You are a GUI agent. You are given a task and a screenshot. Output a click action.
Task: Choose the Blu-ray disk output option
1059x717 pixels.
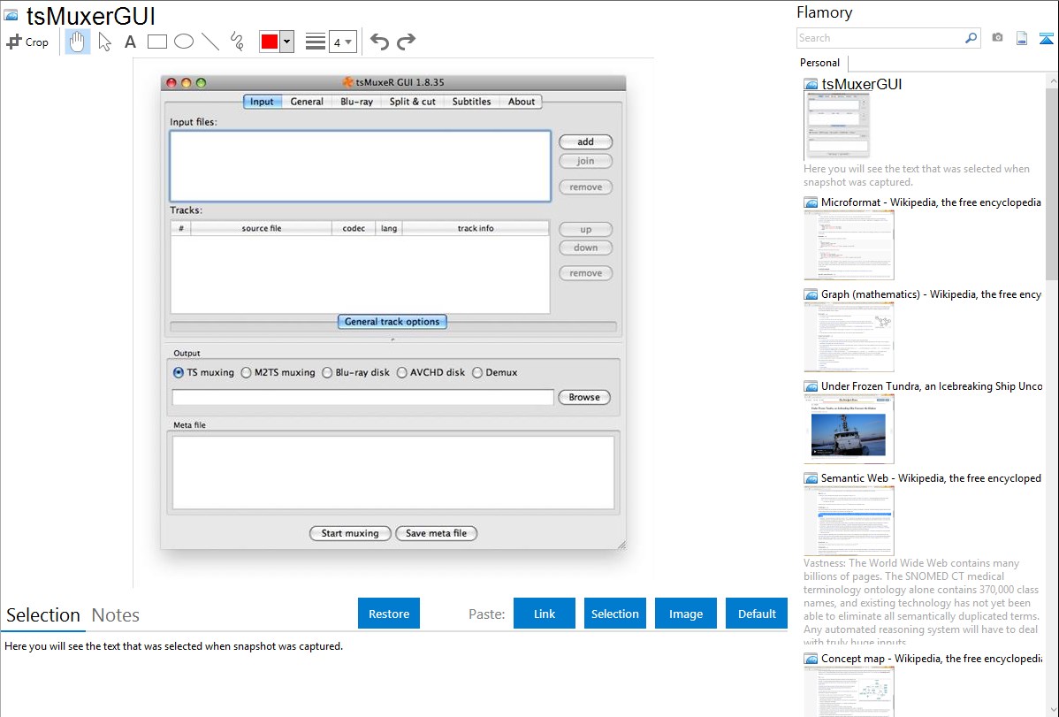pyautogui.click(x=328, y=373)
